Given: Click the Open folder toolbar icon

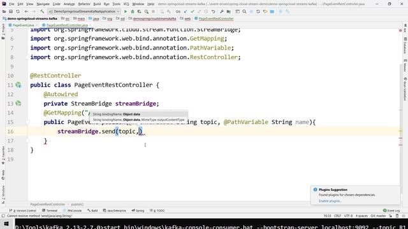Looking at the screenshot, I should [x=4, y=11].
